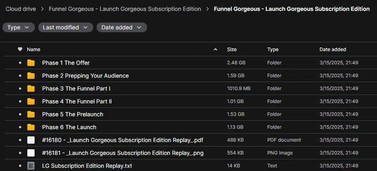This screenshot has height=171, width=377.
Task: Select the Phase 5 The Prelaunch folder icon
Action: [31, 114]
